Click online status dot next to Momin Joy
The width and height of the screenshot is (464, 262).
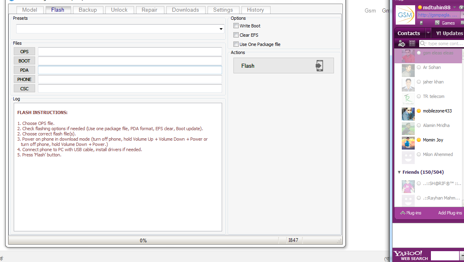click(x=419, y=140)
